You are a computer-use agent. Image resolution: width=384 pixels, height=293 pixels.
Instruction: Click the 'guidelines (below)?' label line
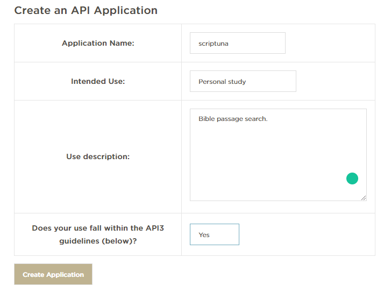[x=98, y=241]
